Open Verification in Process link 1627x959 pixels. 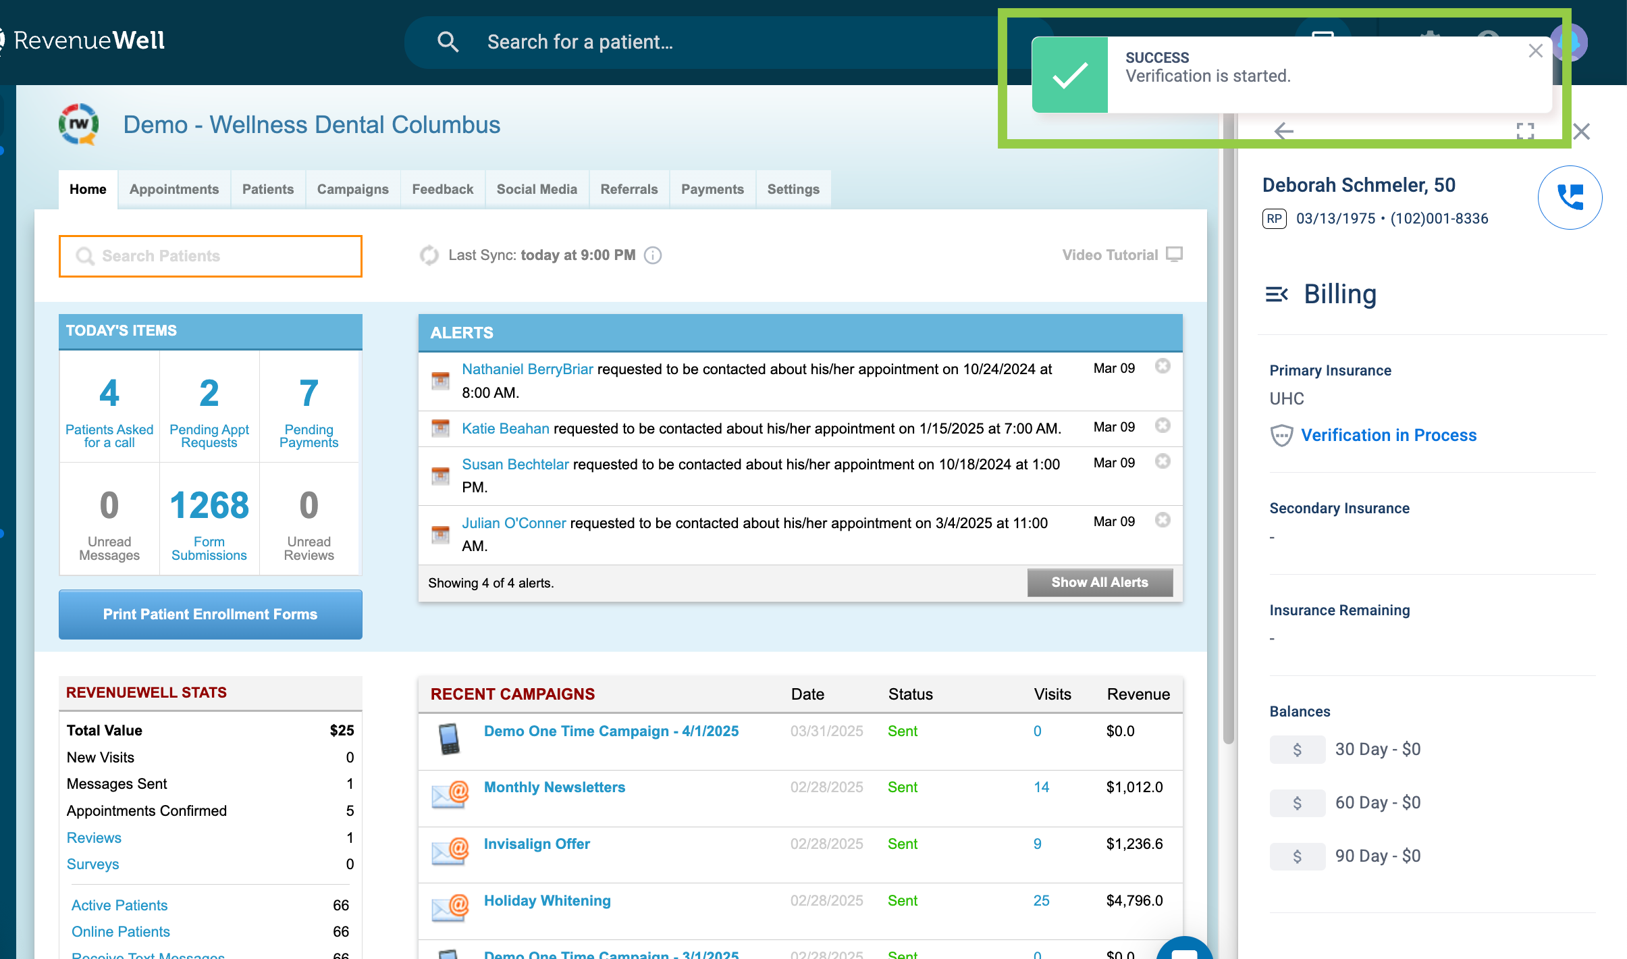coord(1389,436)
